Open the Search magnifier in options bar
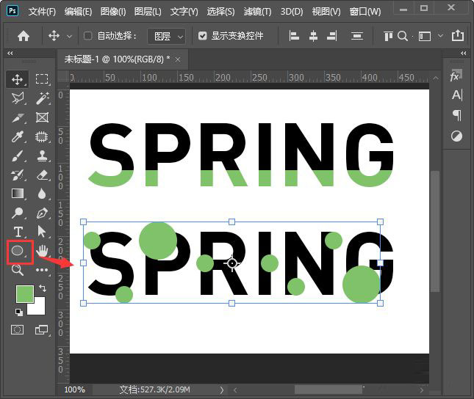Viewport: 474px width, 399px height. coord(403,36)
